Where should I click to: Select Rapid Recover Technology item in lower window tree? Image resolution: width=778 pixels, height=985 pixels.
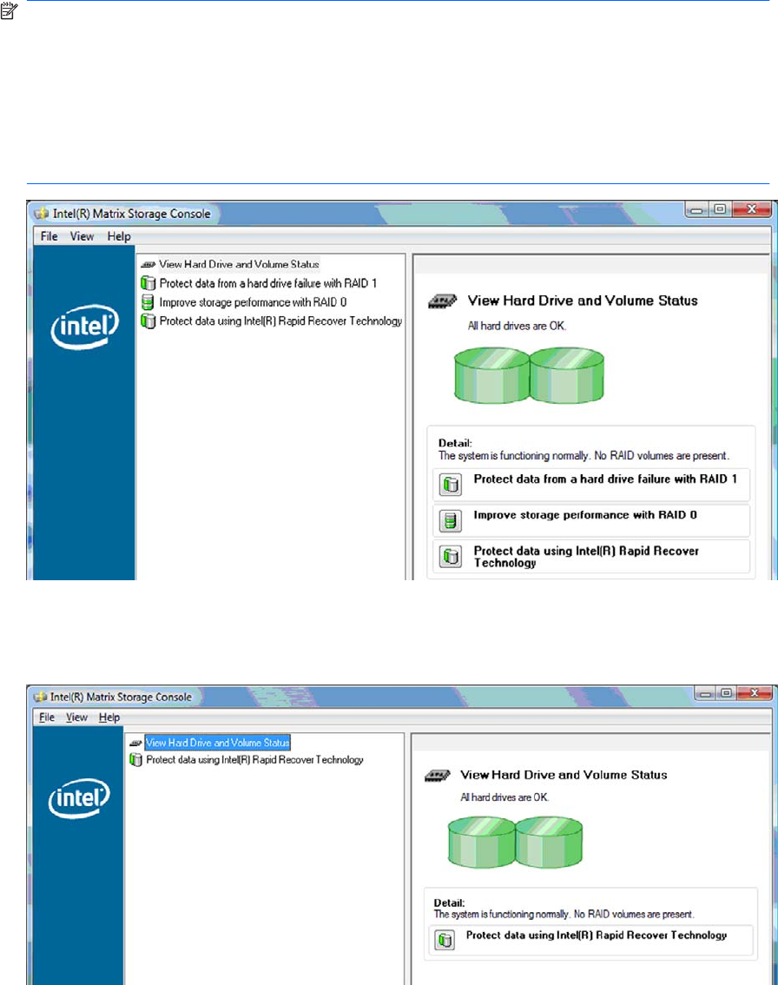click(x=254, y=759)
